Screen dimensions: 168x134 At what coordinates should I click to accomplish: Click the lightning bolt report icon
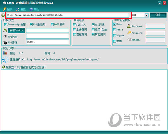coord(5,9)
